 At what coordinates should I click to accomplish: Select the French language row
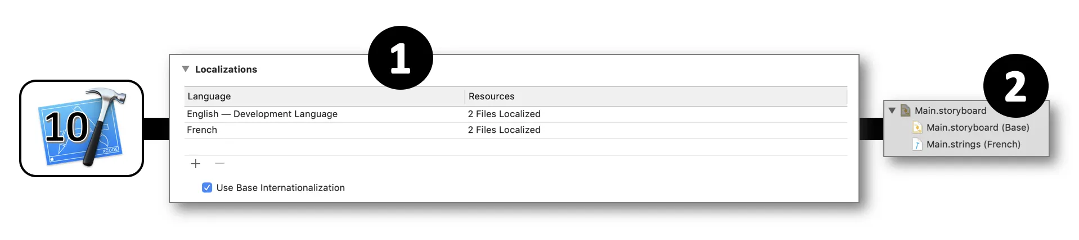[202, 130]
